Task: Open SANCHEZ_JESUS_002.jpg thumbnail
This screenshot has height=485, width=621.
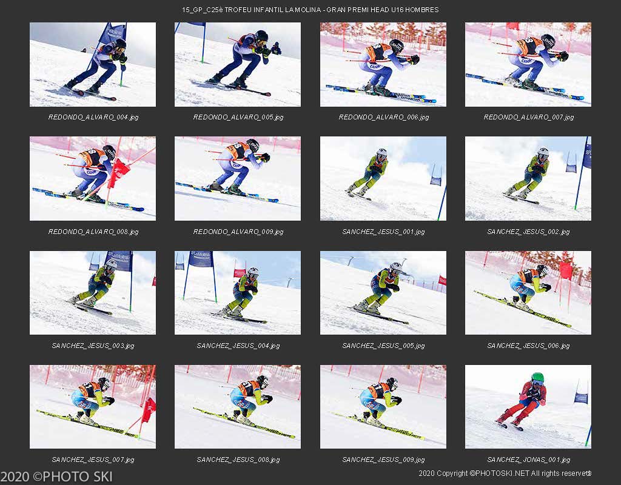Action: pos(528,179)
